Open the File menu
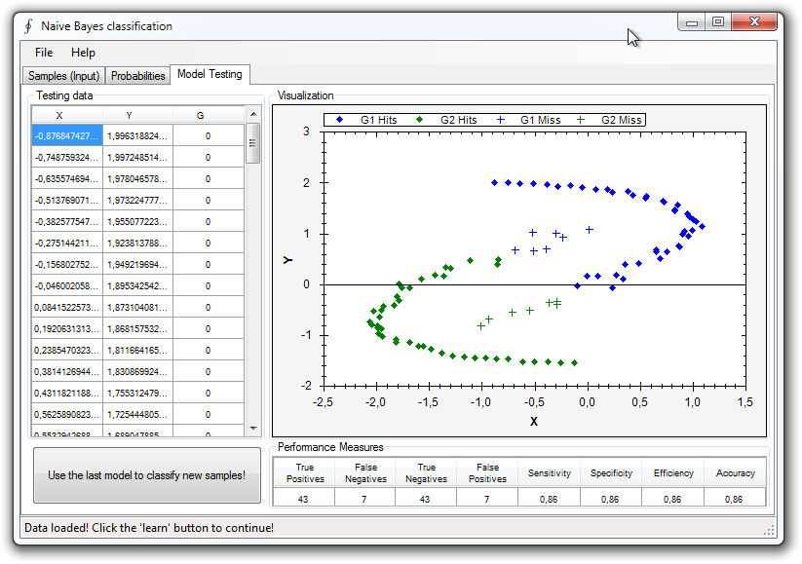802x564 pixels. click(43, 52)
